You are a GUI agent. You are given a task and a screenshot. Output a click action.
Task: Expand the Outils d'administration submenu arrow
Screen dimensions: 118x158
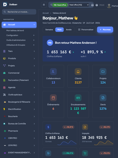tap(34, 40)
